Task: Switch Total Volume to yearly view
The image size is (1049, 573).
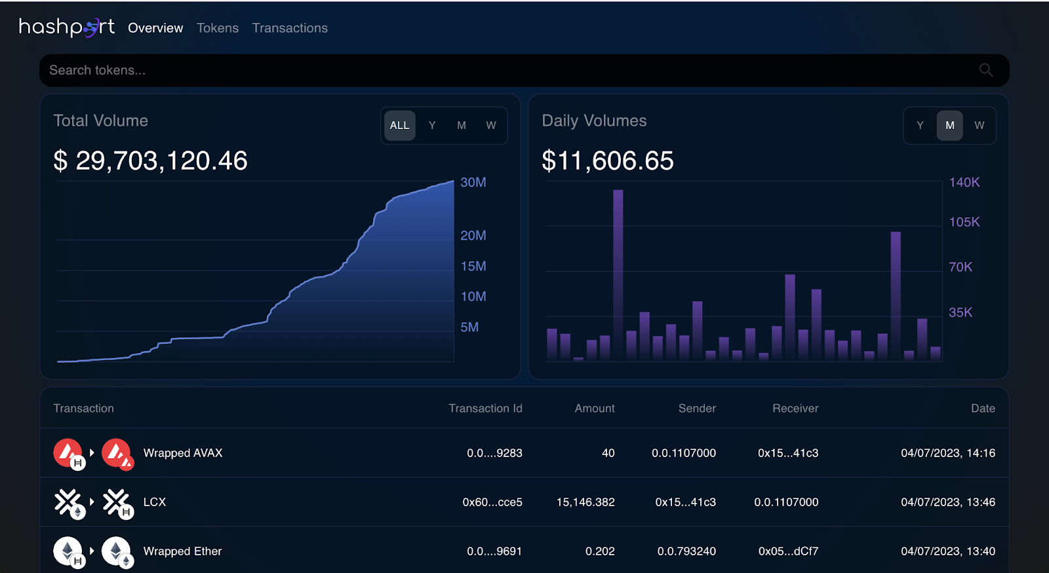Action: pyautogui.click(x=432, y=125)
